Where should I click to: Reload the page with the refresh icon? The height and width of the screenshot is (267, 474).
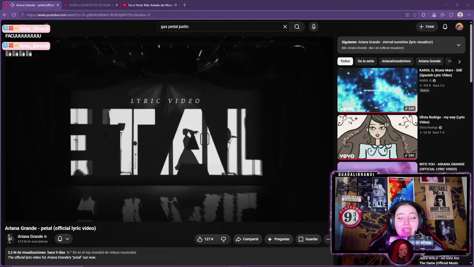point(14,15)
